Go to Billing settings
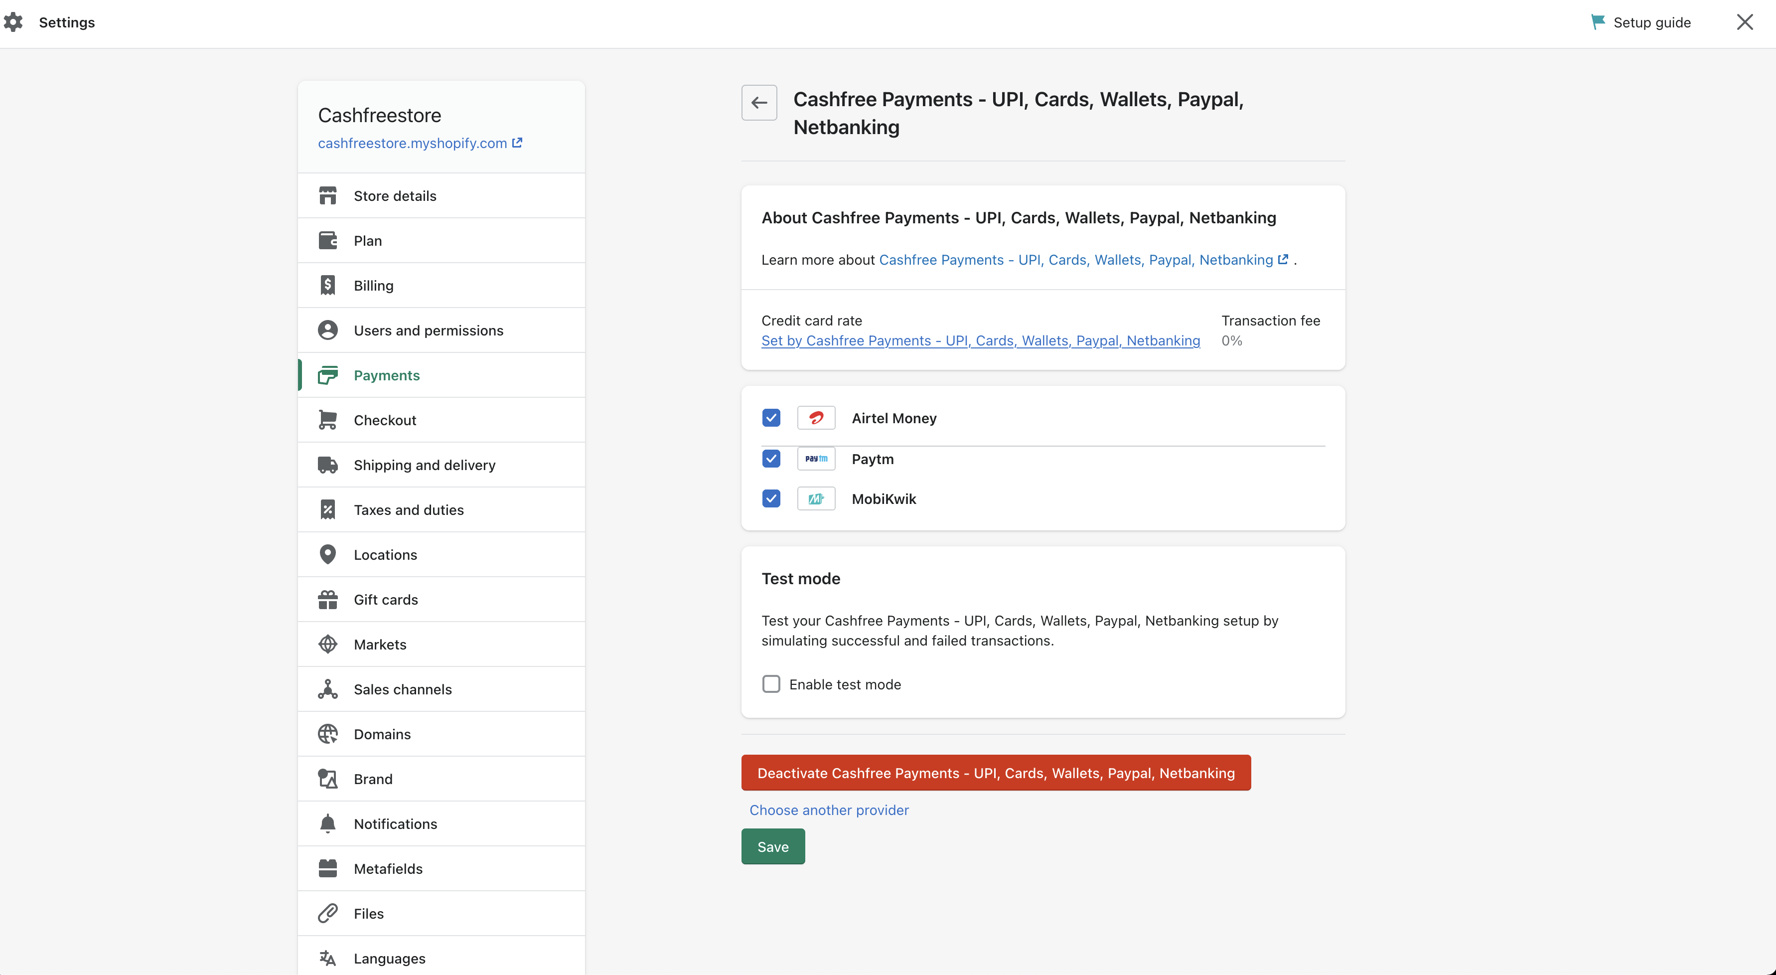 tap(441, 286)
